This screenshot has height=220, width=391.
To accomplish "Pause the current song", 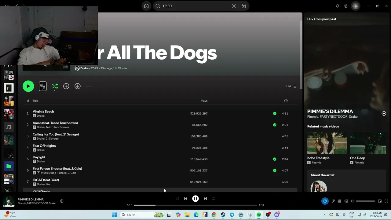I will pyautogui.click(x=195, y=199).
